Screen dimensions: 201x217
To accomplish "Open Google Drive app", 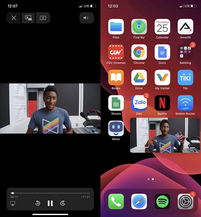I will tap(139, 77).
